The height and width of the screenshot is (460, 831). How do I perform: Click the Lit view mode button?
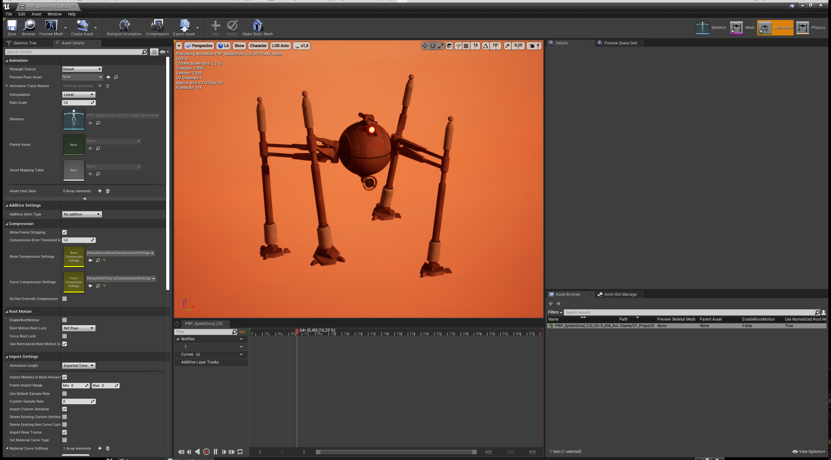pyautogui.click(x=224, y=46)
